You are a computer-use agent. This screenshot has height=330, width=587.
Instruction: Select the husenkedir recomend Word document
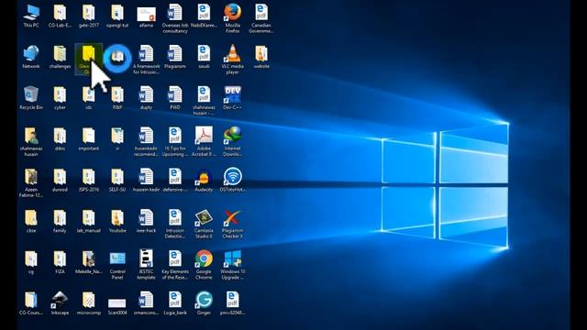(x=147, y=141)
